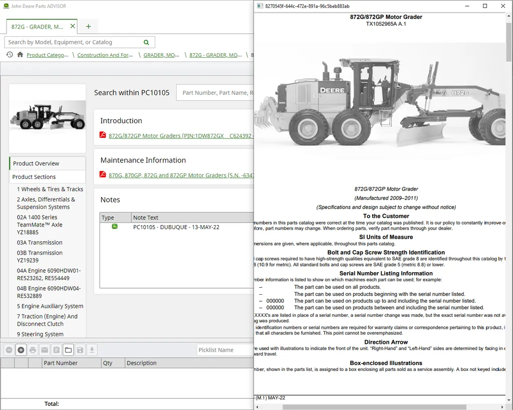Go to home via the house icon
This screenshot has height=410, width=513.
[x=20, y=55]
